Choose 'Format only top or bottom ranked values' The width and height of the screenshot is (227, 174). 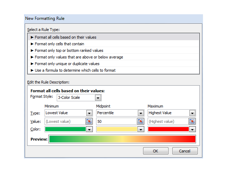coord(113,50)
